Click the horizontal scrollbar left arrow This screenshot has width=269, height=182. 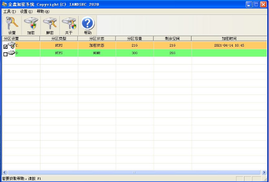[4, 172]
